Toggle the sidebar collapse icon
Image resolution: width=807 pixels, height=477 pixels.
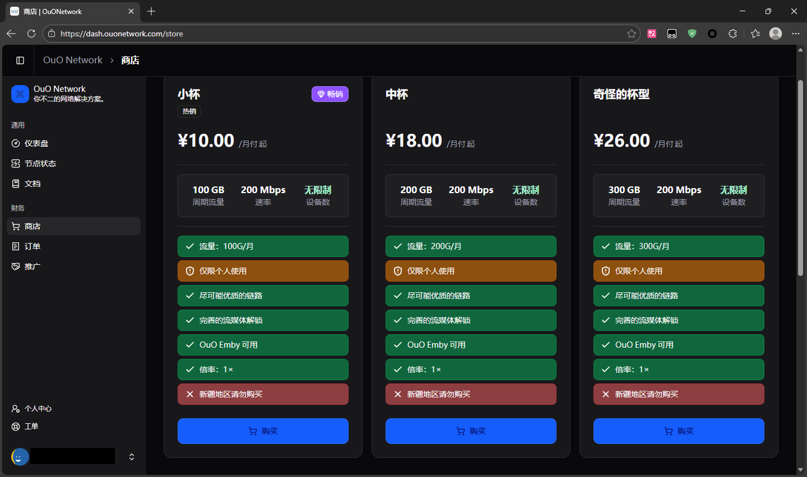(20, 60)
